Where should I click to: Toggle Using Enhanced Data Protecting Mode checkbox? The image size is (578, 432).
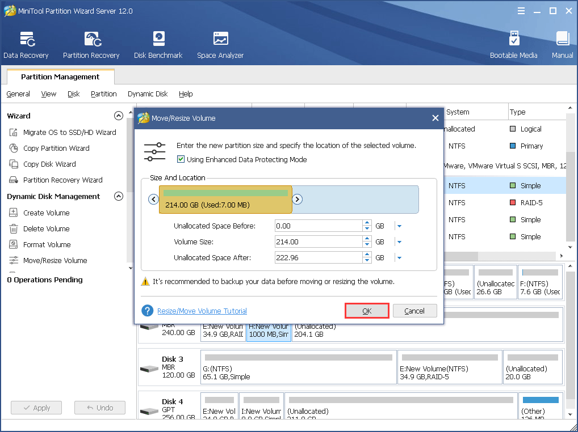181,159
